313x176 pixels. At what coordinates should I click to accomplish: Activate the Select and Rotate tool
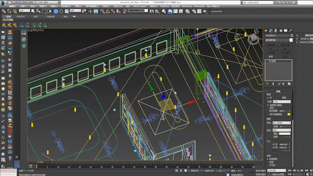[x=61, y=11]
